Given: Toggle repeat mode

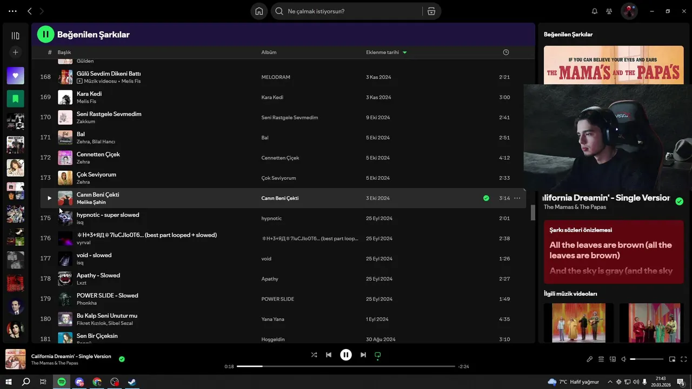Looking at the screenshot, I should [x=378, y=355].
